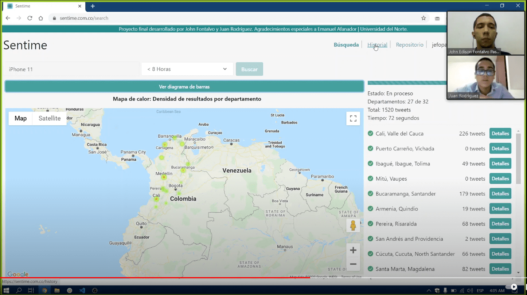The width and height of the screenshot is (527, 295).
Task: Open Details for Cúcuta, North Santander
Action: (x=500, y=254)
